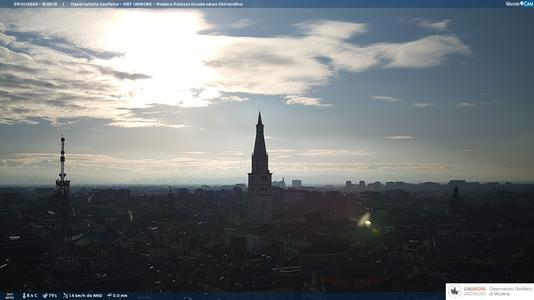This screenshot has width=534, height=300.
Task: Click the UNIMORE university name text
Action: tap(475, 289)
